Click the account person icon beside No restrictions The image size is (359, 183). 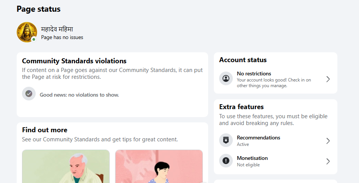[x=226, y=78]
